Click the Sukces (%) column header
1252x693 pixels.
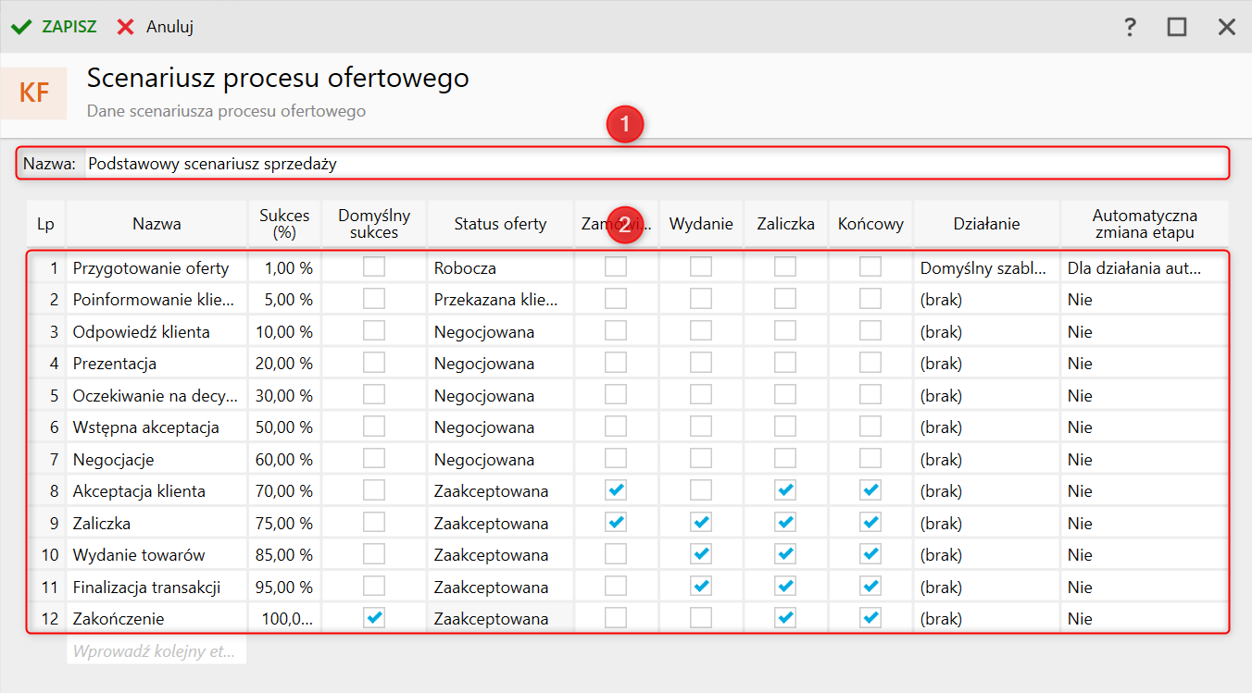[x=284, y=224]
